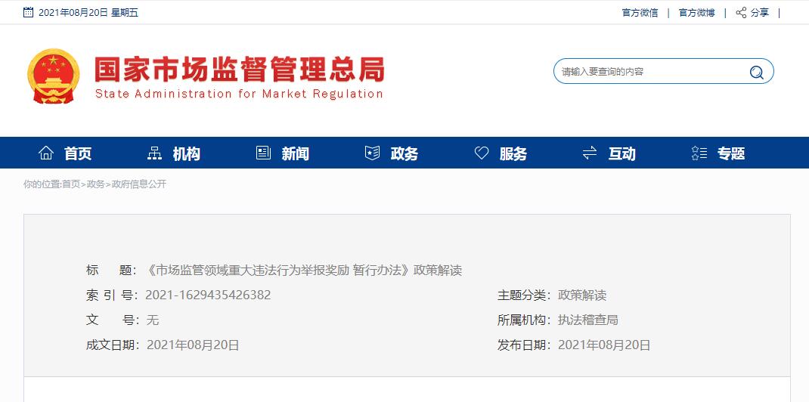Click the State Administration for Market Regulation text
The image size is (809, 402).
pos(239,94)
